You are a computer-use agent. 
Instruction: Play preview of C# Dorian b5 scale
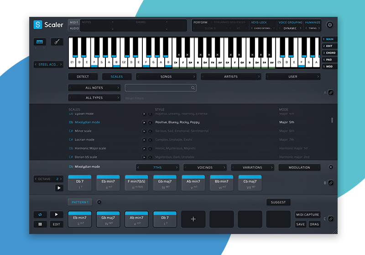click(x=144, y=157)
